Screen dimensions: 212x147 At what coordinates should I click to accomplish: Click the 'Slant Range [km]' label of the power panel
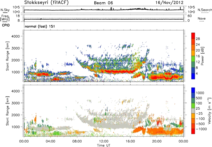[7, 56]
